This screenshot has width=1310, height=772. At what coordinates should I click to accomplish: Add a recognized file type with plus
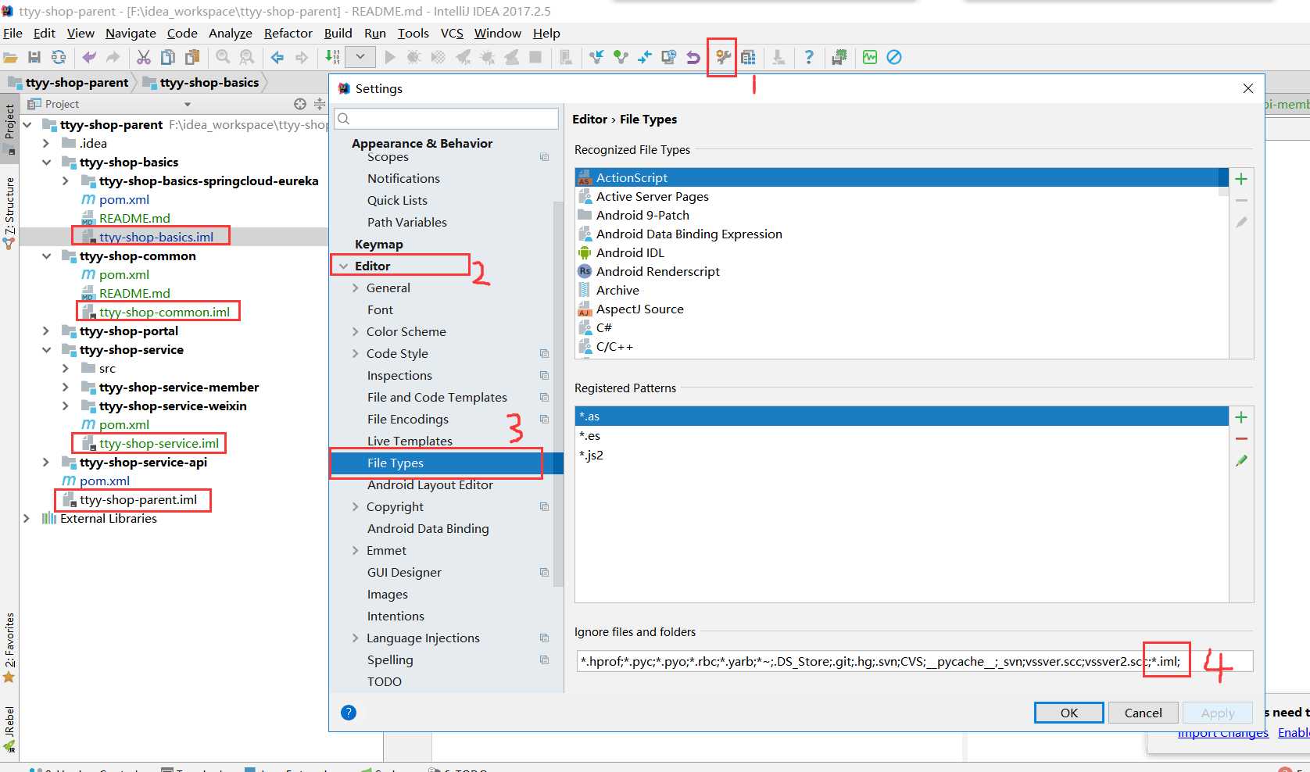[1241, 179]
